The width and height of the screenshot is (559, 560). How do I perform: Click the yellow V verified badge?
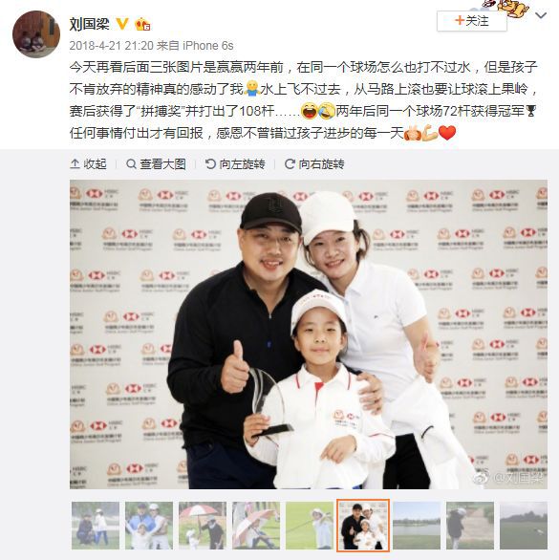(x=122, y=24)
